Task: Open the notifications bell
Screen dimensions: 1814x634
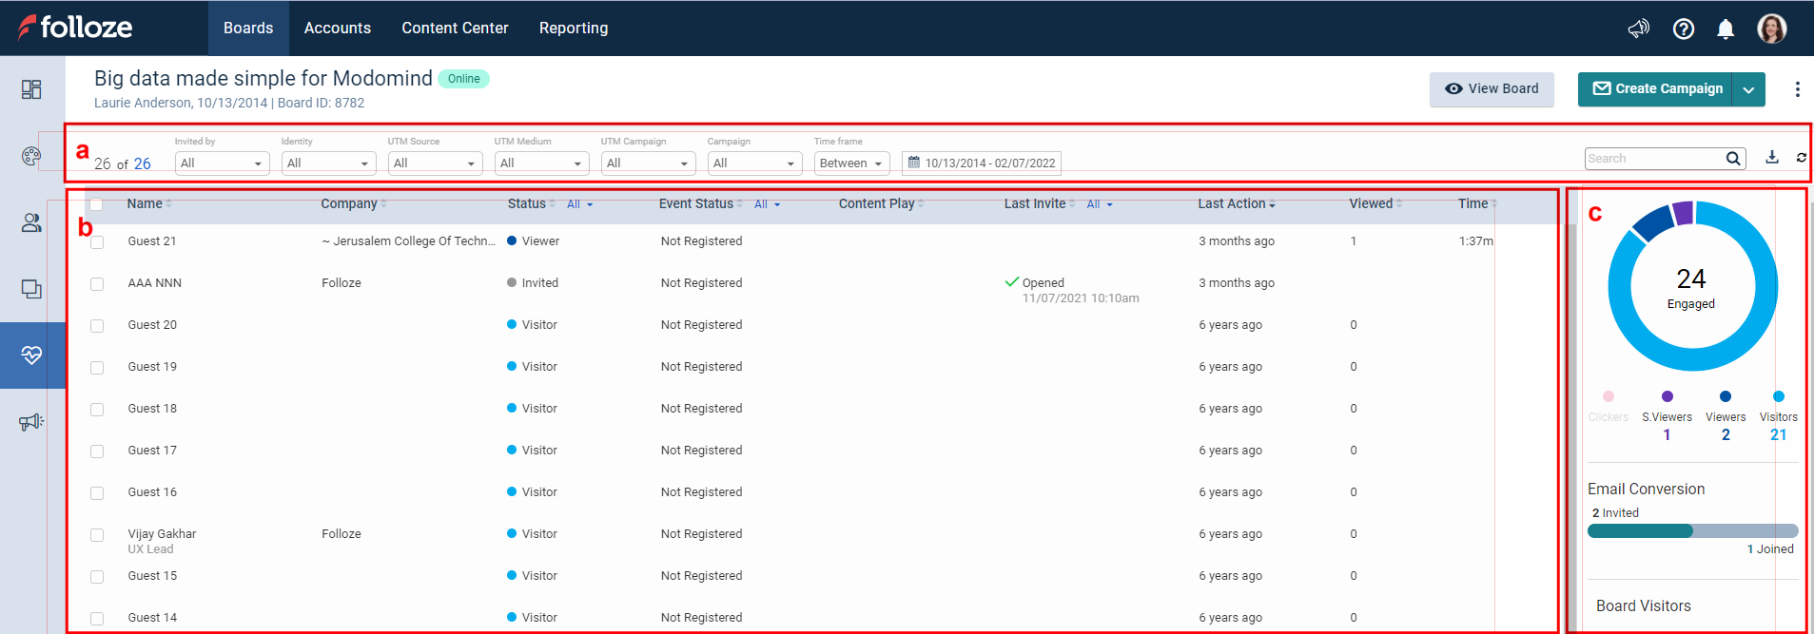Action: point(1725,29)
